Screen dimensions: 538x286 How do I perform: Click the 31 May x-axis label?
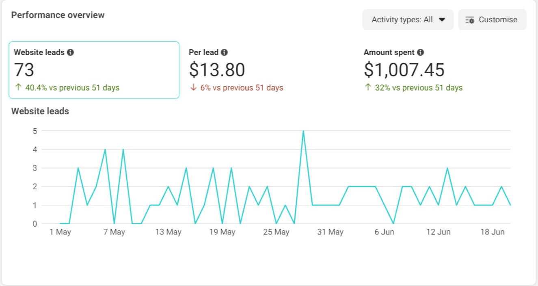tap(330, 232)
